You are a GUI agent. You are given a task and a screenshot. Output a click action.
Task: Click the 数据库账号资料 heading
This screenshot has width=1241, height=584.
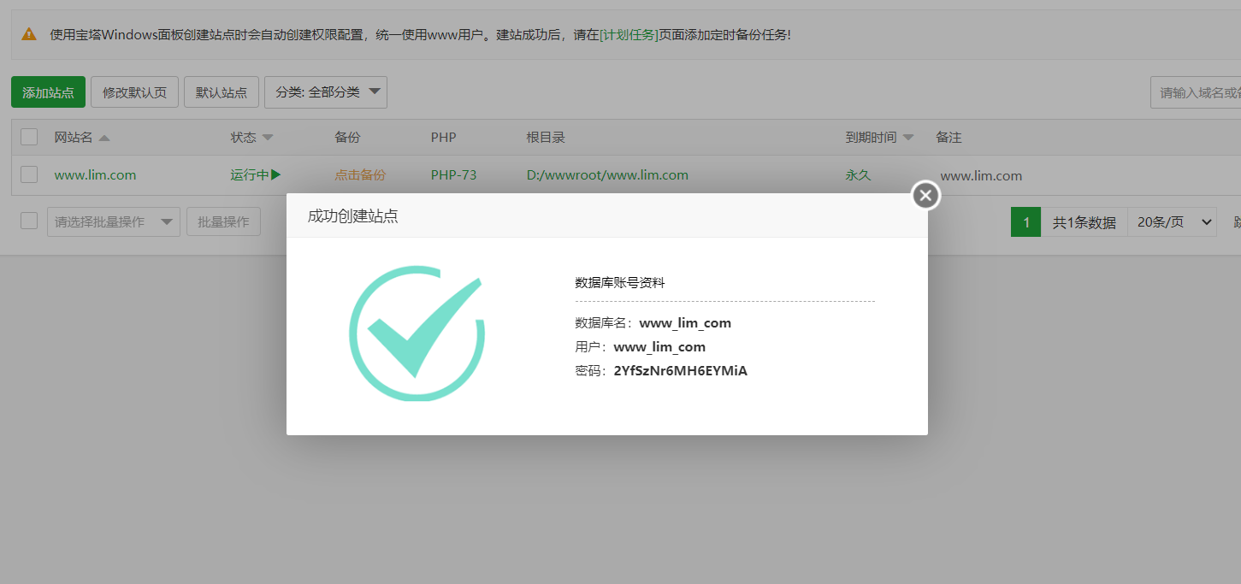[x=619, y=283]
